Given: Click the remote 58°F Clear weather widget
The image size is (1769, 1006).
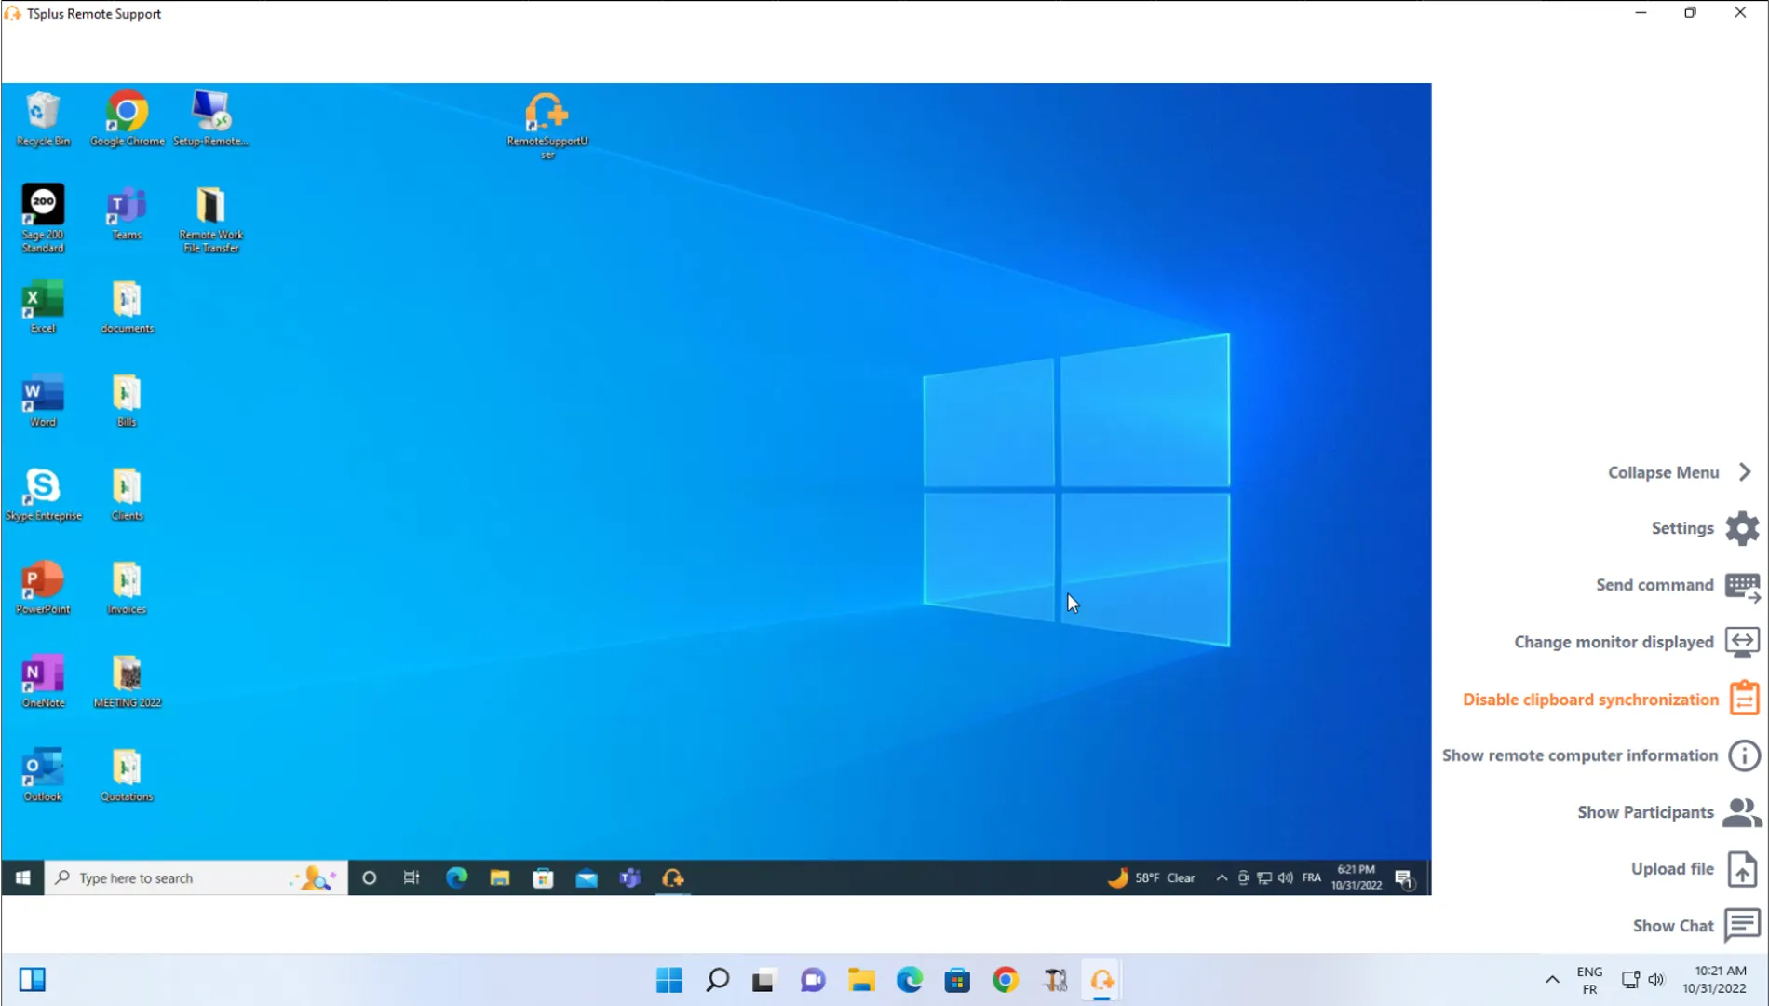Looking at the screenshot, I should (1151, 877).
